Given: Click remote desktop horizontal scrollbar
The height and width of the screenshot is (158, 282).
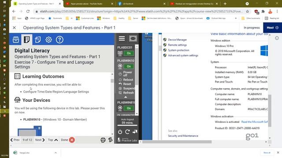Looking at the screenshot, I should tap(177, 142).
